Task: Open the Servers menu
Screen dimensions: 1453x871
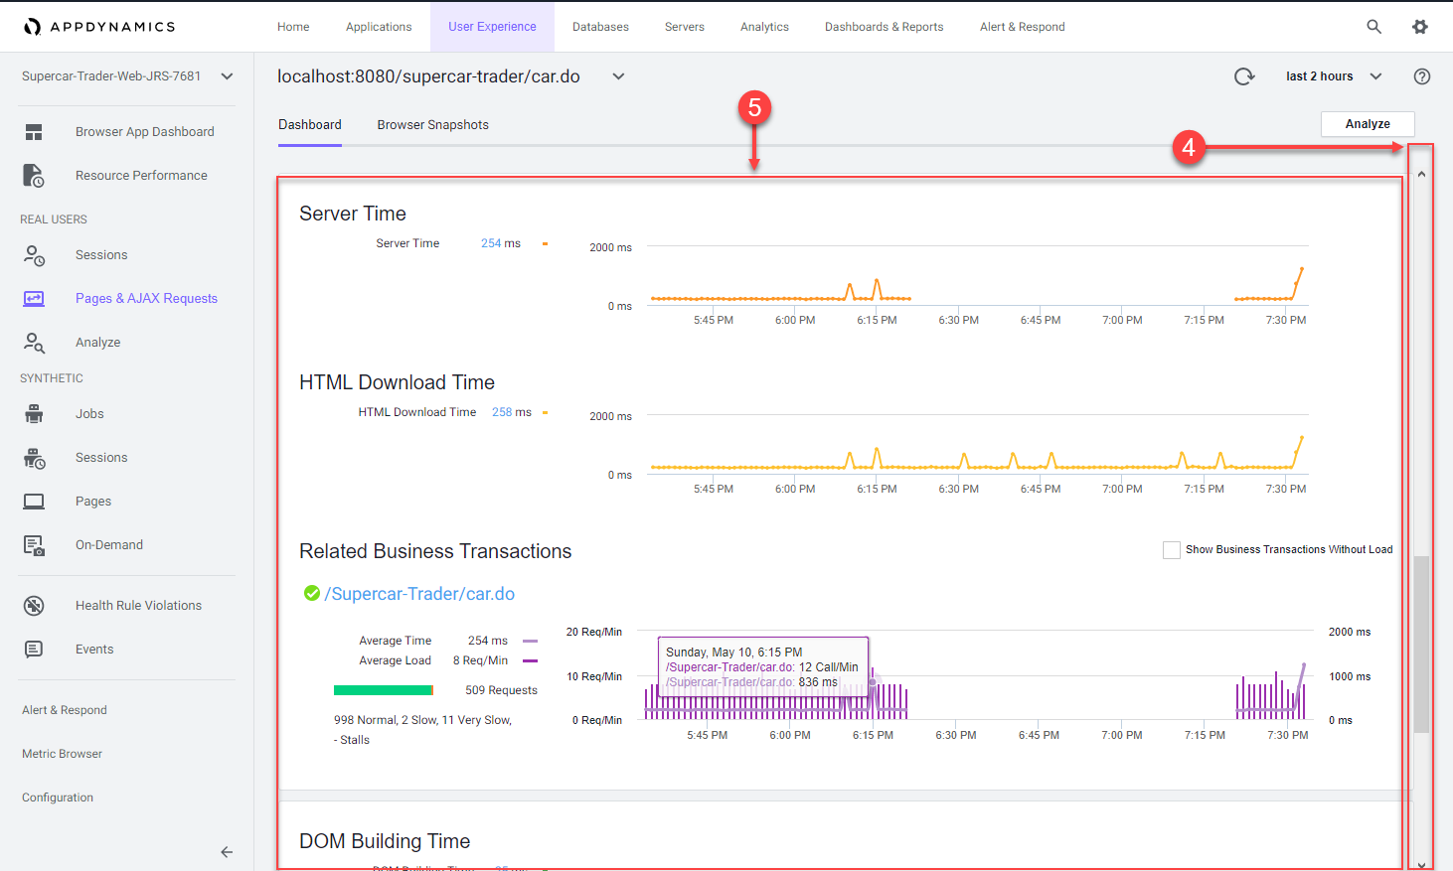Action: [685, 27]
